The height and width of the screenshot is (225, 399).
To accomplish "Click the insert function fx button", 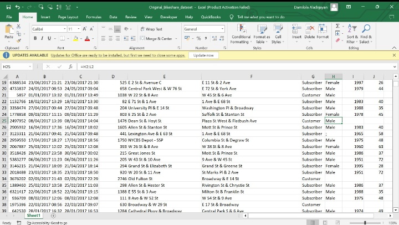I will click(x=71, y=67).
